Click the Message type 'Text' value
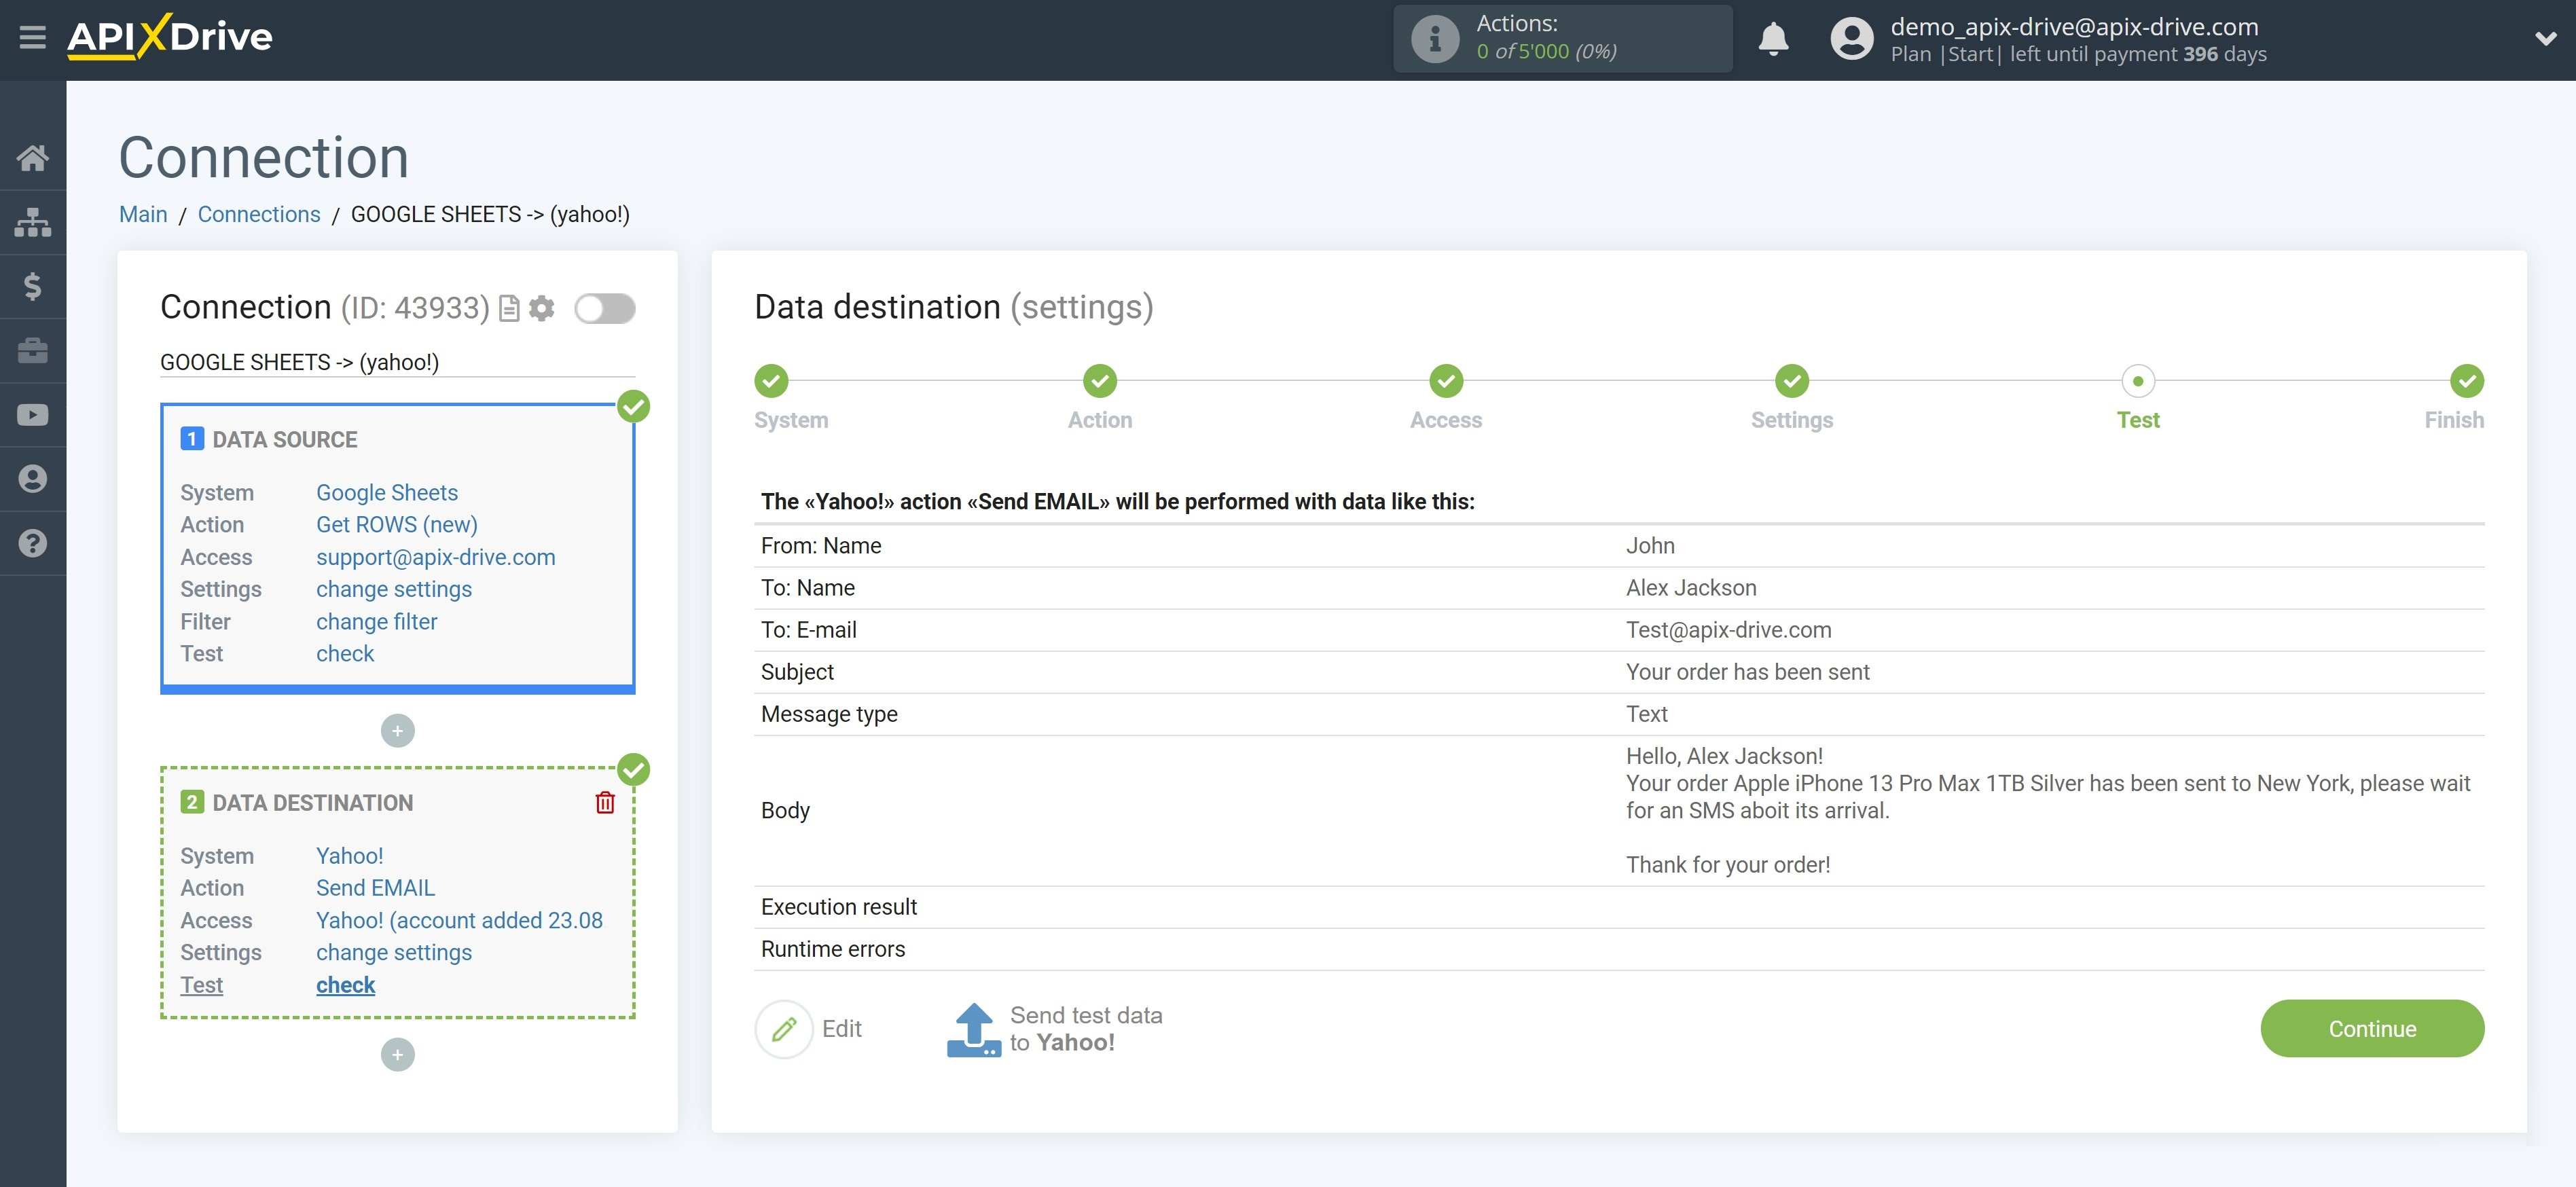 1646,714
